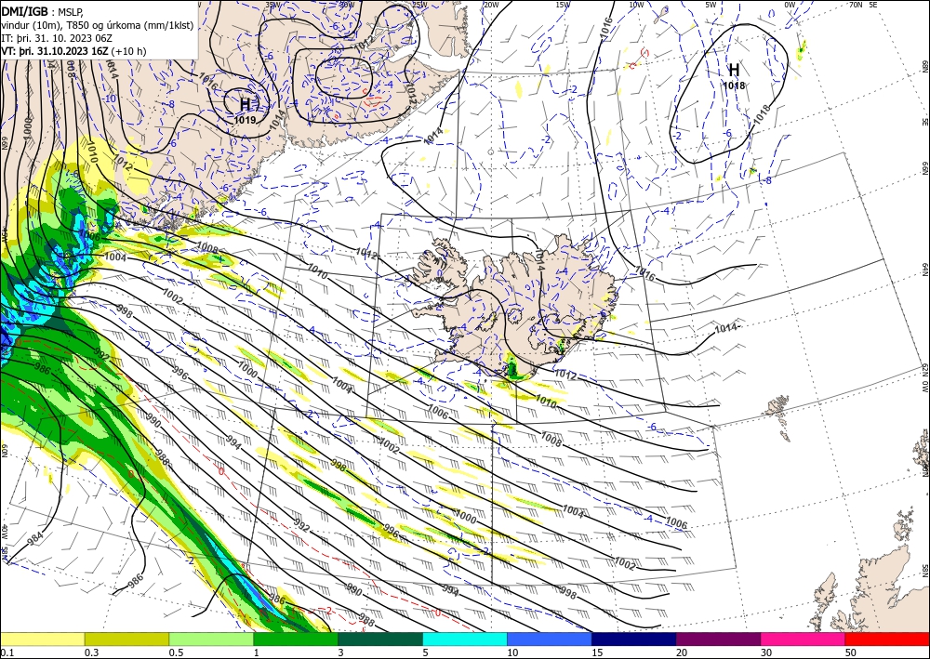Click the H symbol labeled 1018

tap(734, 70)
